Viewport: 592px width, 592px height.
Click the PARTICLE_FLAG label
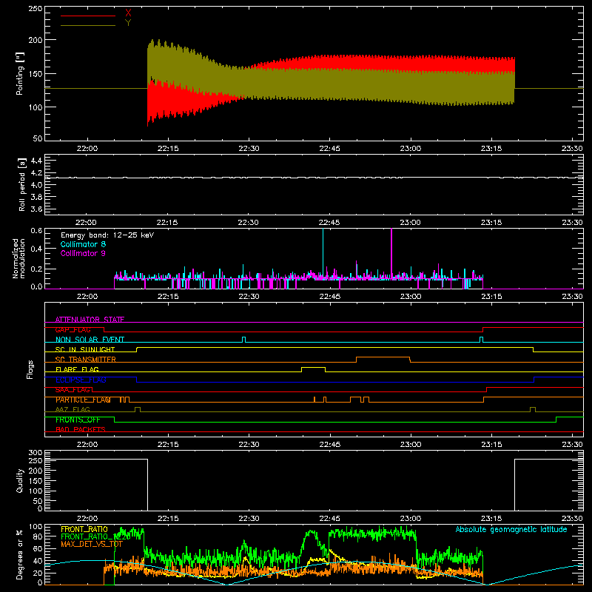point(83,400)
